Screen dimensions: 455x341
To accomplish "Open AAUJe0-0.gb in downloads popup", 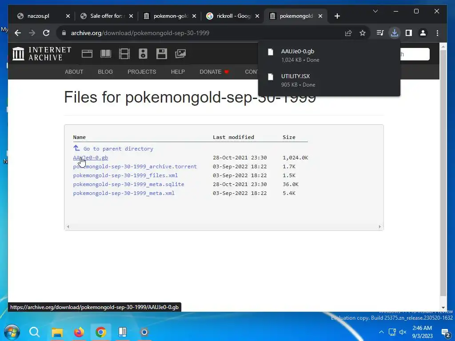I will coord(329,56).
